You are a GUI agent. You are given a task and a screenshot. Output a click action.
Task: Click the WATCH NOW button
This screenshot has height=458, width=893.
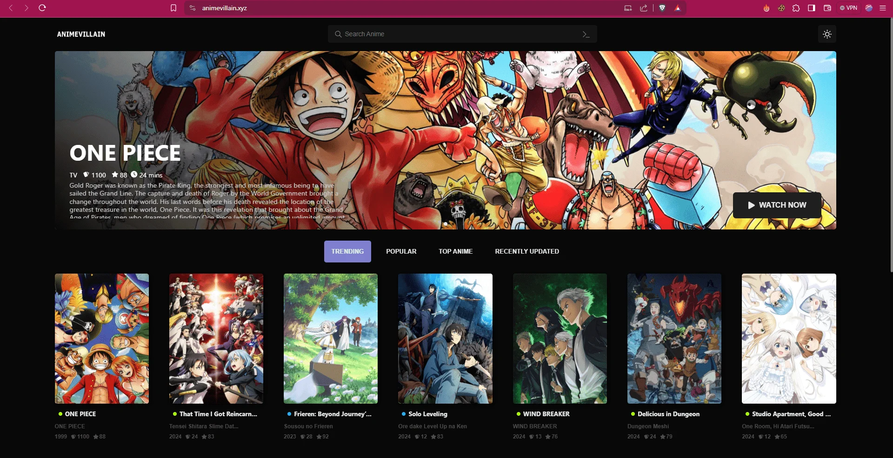777,205
